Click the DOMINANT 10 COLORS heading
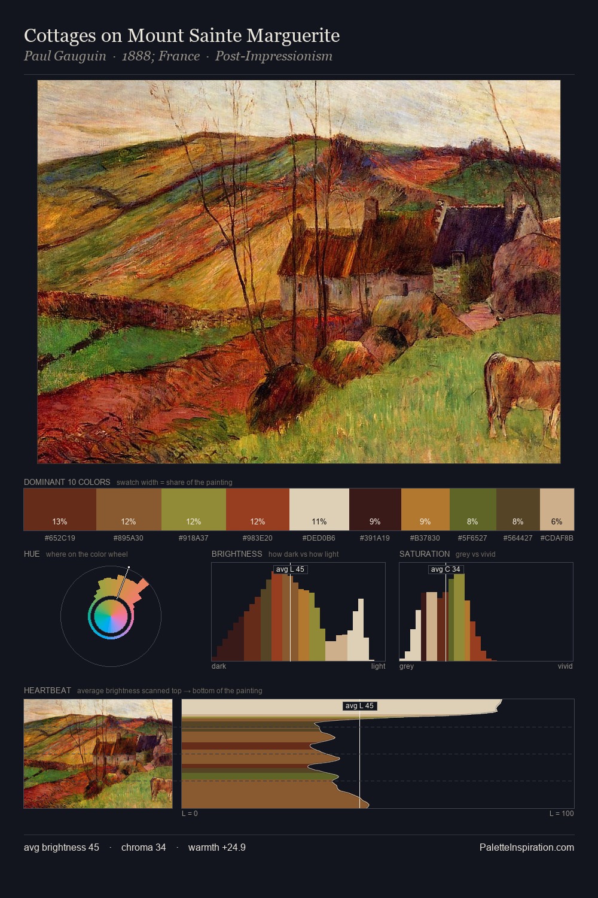 (x=67, y=482)
